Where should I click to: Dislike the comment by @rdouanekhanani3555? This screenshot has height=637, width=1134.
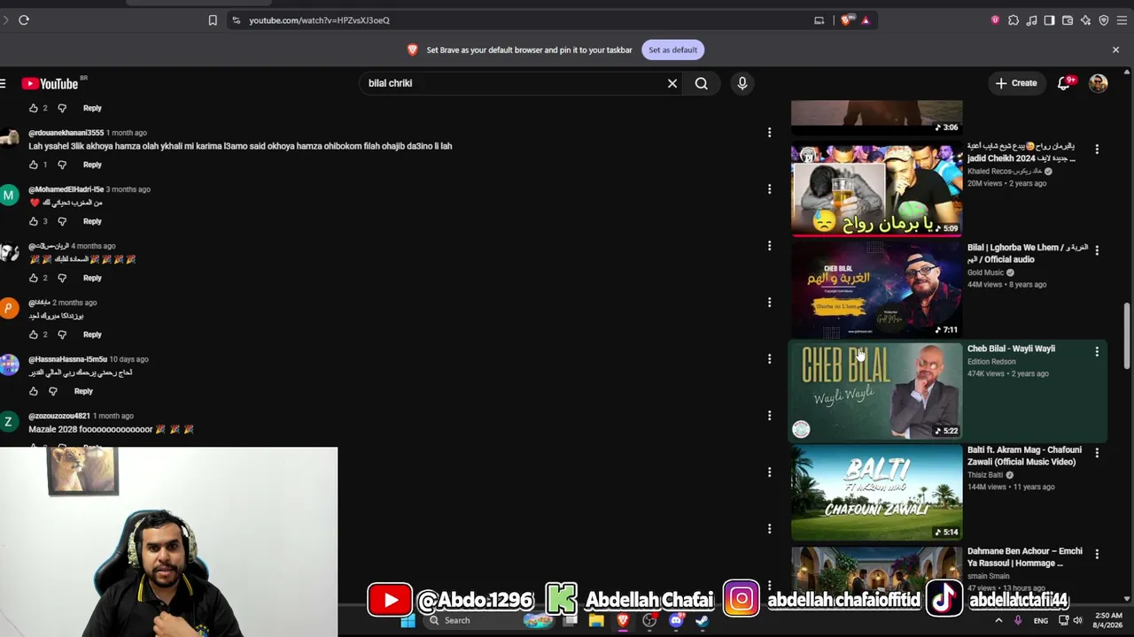click(x=62, y=165)
